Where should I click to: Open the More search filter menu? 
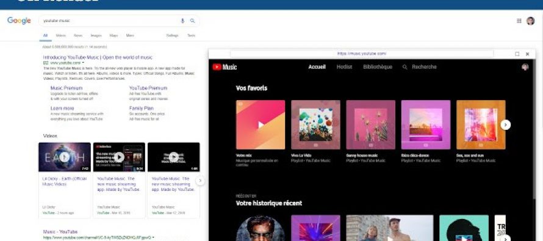tap(130, 35)
